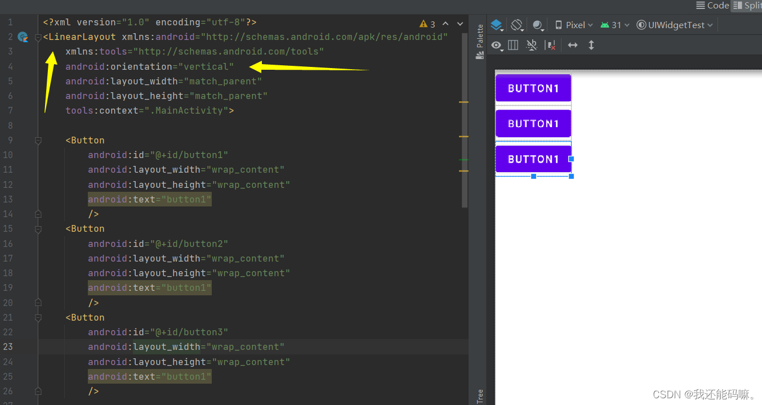Image resolution: width=762 pixels, height=405 pixels.
Task: Open the UIWidgetTest theme dropdown
Action: (674, 25)
